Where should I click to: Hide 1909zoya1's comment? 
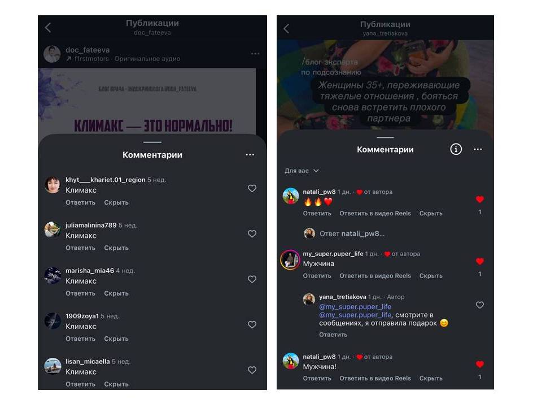point(116,339)
